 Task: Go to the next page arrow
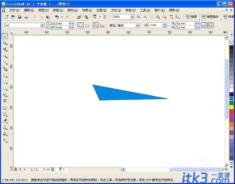point(44,169)
